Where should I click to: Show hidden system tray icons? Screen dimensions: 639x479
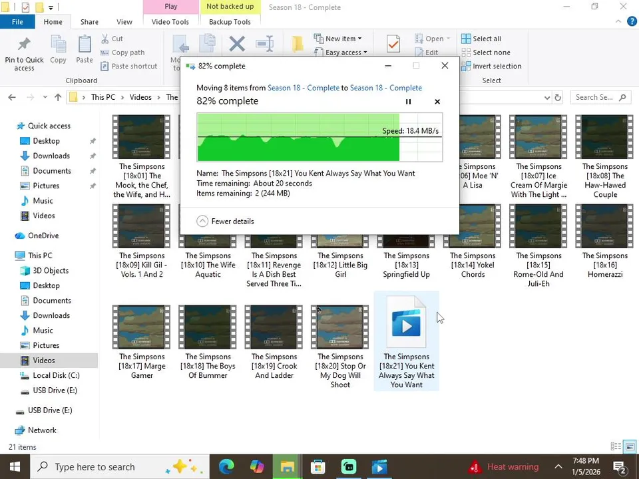558,467
